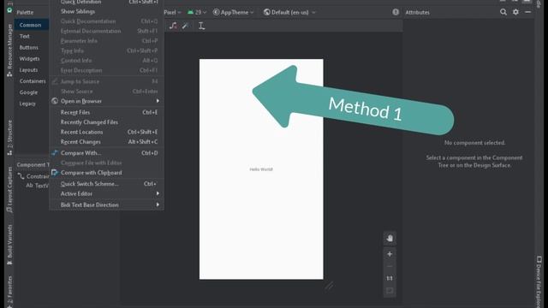Open the API level 29 dropdown

(x=197, y=12)
